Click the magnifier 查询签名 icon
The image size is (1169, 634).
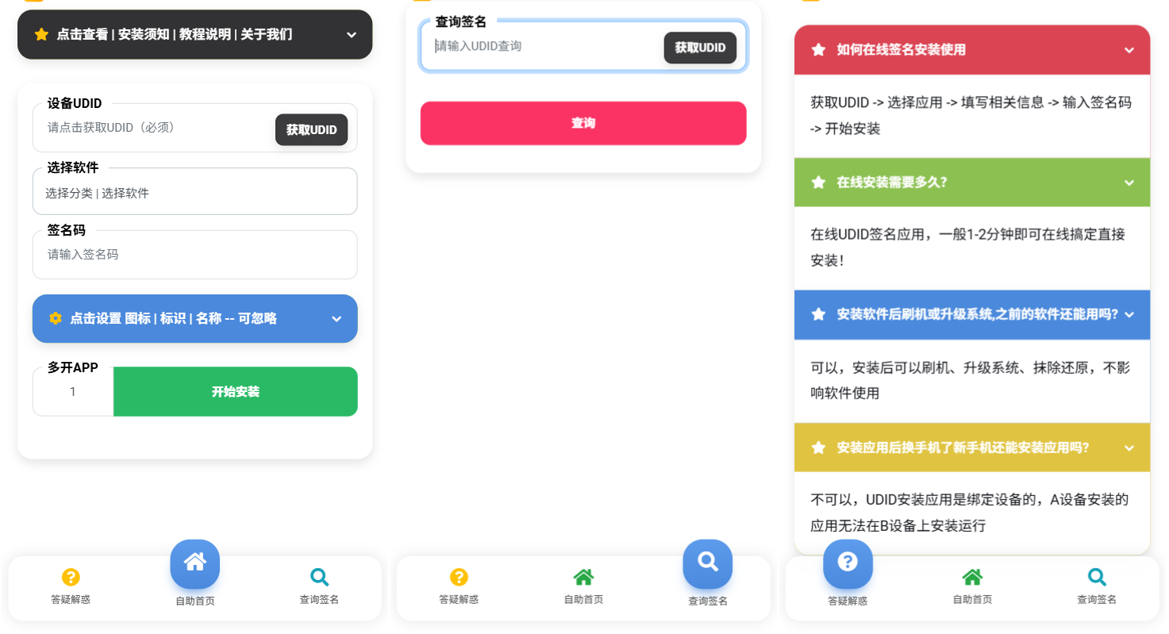(319, 577)
